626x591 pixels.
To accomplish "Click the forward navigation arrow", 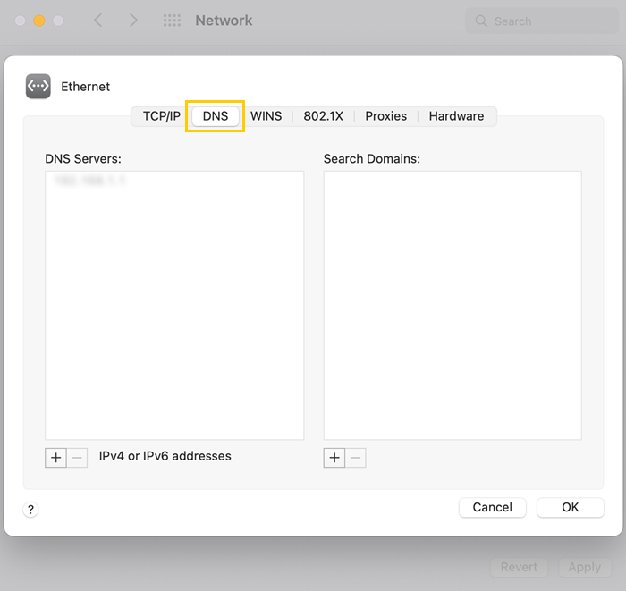I will (x=133, y=21).
